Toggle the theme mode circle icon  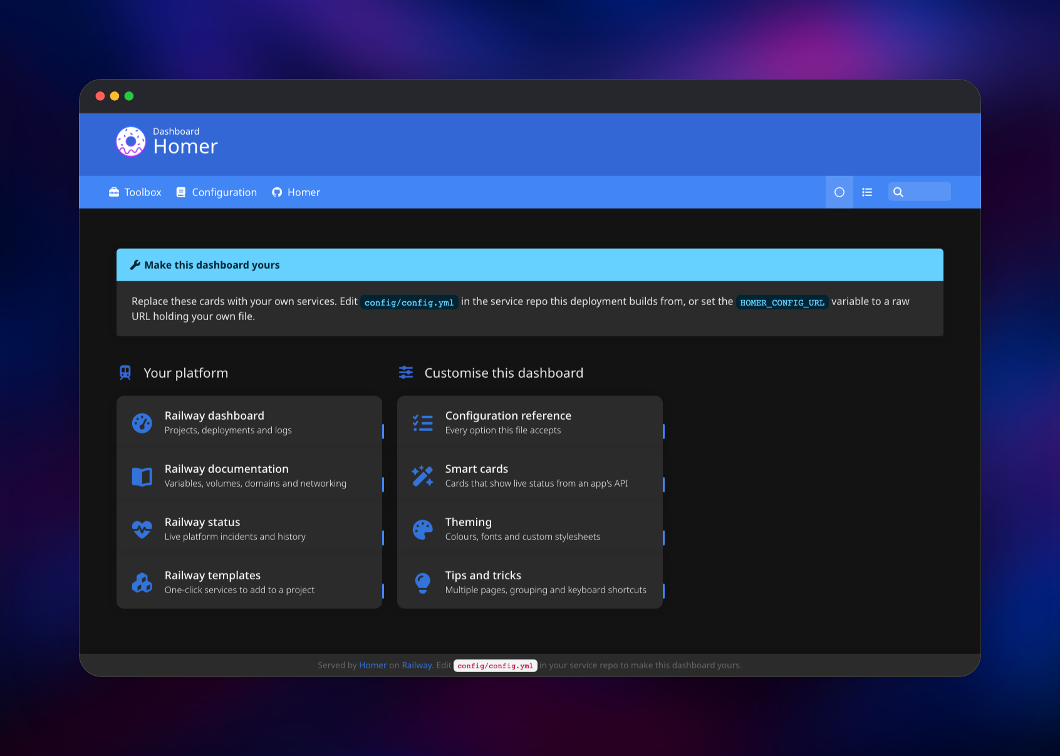839,192
